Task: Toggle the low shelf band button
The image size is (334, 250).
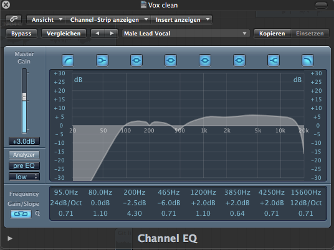Action: (102, 60)
